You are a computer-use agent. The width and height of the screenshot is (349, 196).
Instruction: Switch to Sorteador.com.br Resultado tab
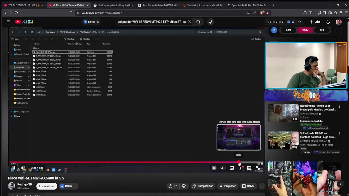(x=203, y=5)
